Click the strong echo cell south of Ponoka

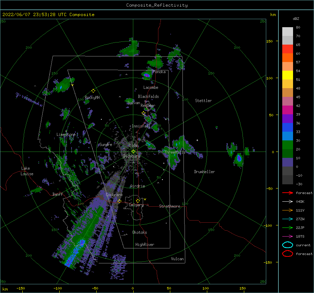point(147,75)
